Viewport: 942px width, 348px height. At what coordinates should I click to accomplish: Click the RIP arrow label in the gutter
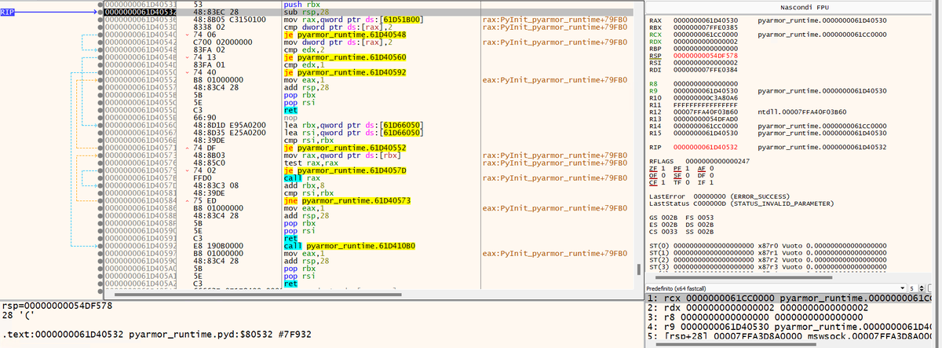pyautogui.click(x=6, y=12)
